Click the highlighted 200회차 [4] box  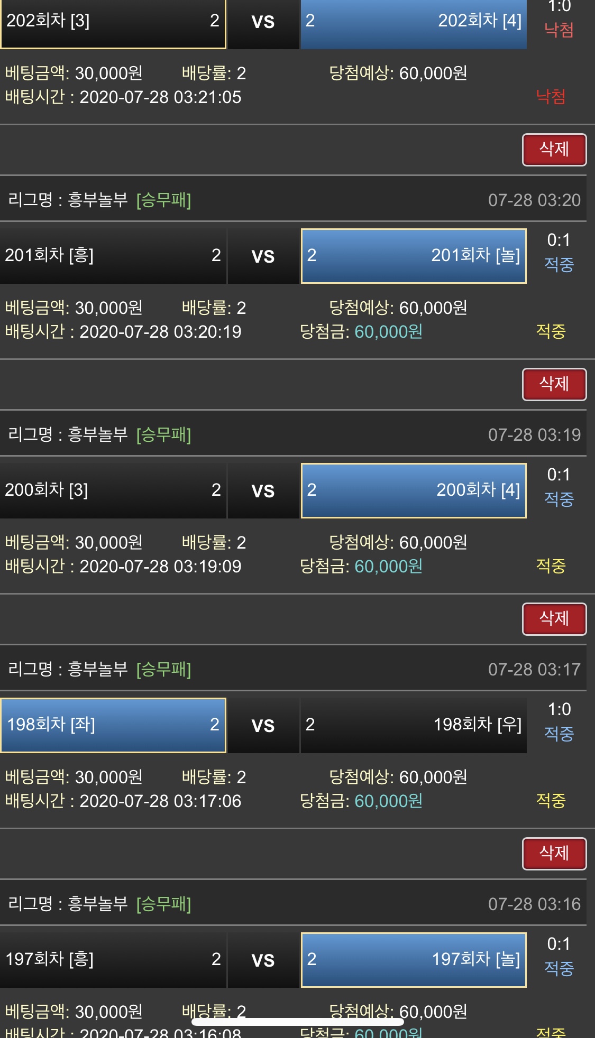[x=414, y=490]
